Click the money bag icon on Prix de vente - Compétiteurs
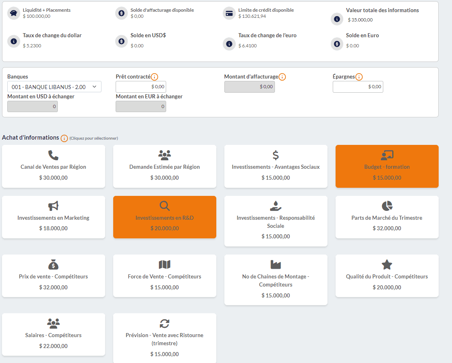The width and height of the screenshot is (452, 363). [x=53, y=264]
